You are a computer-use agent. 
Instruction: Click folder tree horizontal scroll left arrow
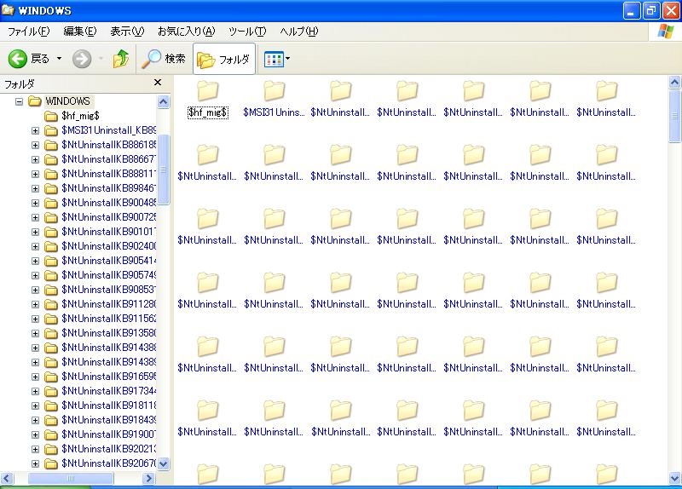(7, 479)
